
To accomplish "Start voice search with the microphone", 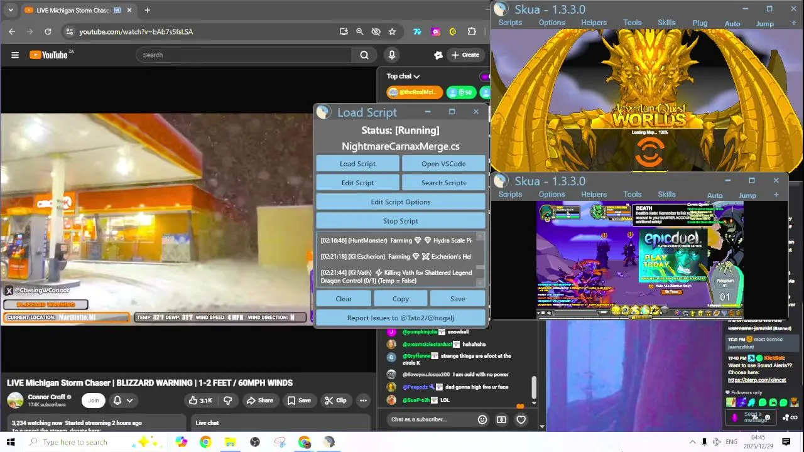I will pos(392,55).
